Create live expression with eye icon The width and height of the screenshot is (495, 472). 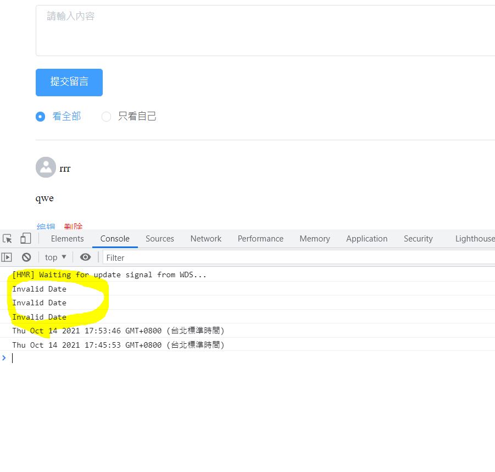click(x=85, y=257)
